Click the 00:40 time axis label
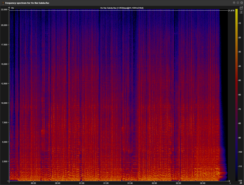The height and width of the screenshot is (185, 244). [58, 183]
